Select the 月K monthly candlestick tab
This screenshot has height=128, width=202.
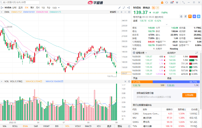38,8
